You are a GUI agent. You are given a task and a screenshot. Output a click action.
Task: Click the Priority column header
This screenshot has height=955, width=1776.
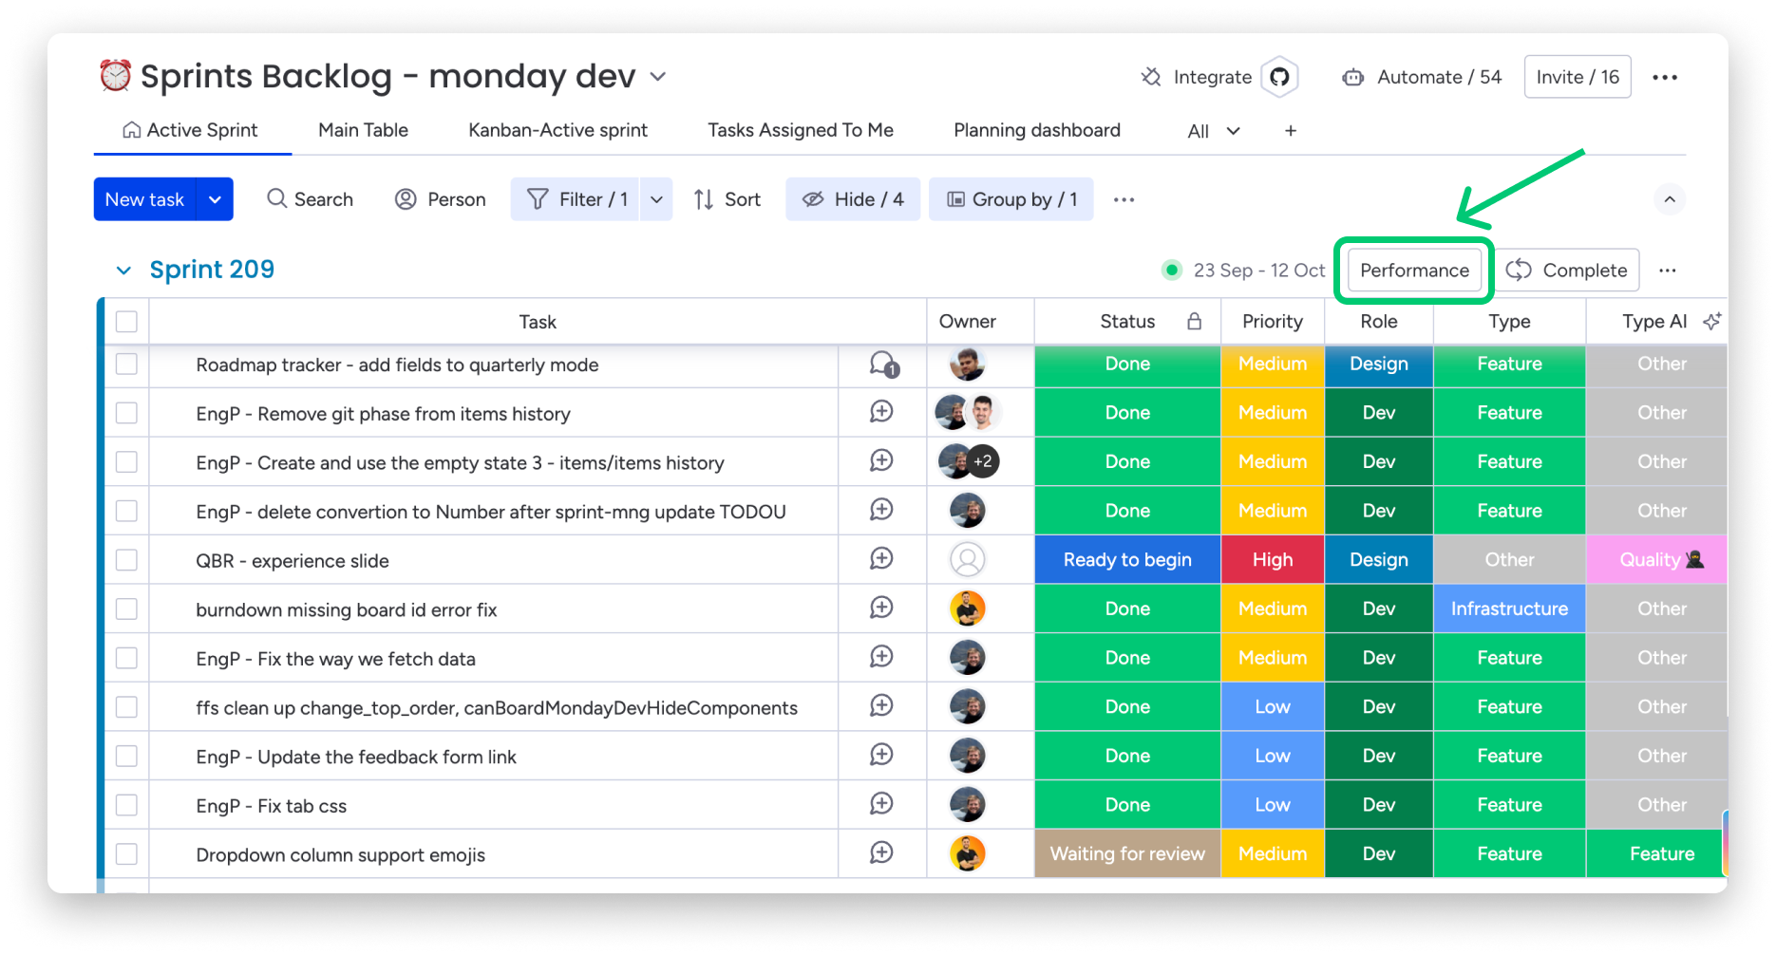[1273, 322]
